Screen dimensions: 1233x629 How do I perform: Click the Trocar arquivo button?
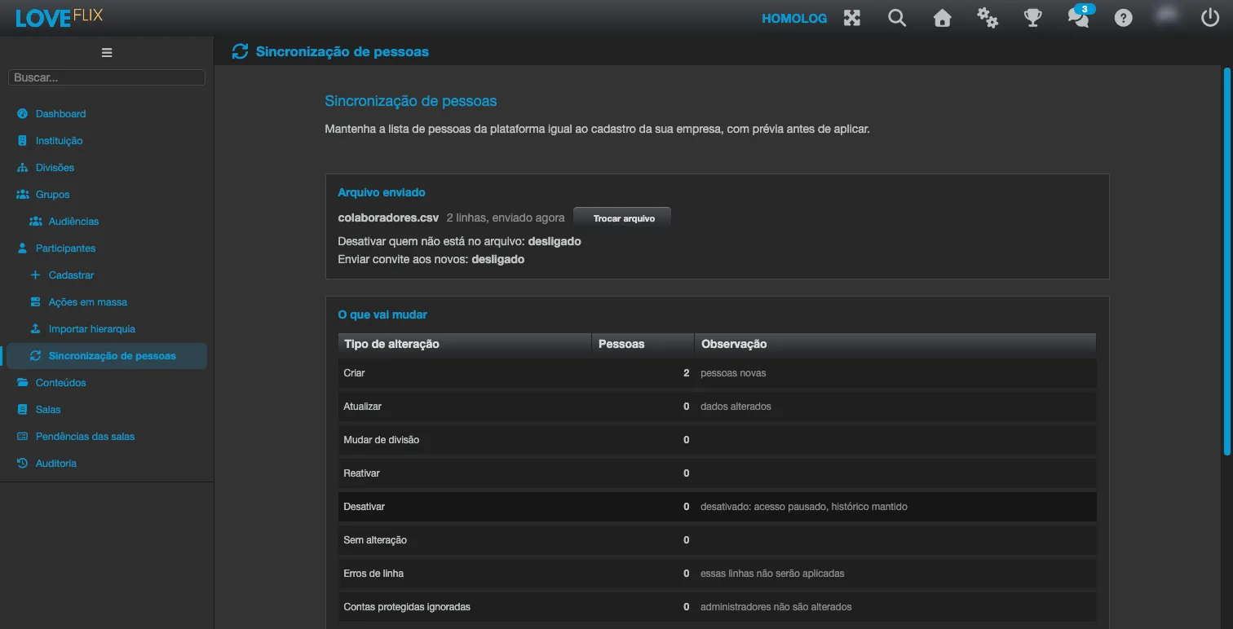point(624,218)
